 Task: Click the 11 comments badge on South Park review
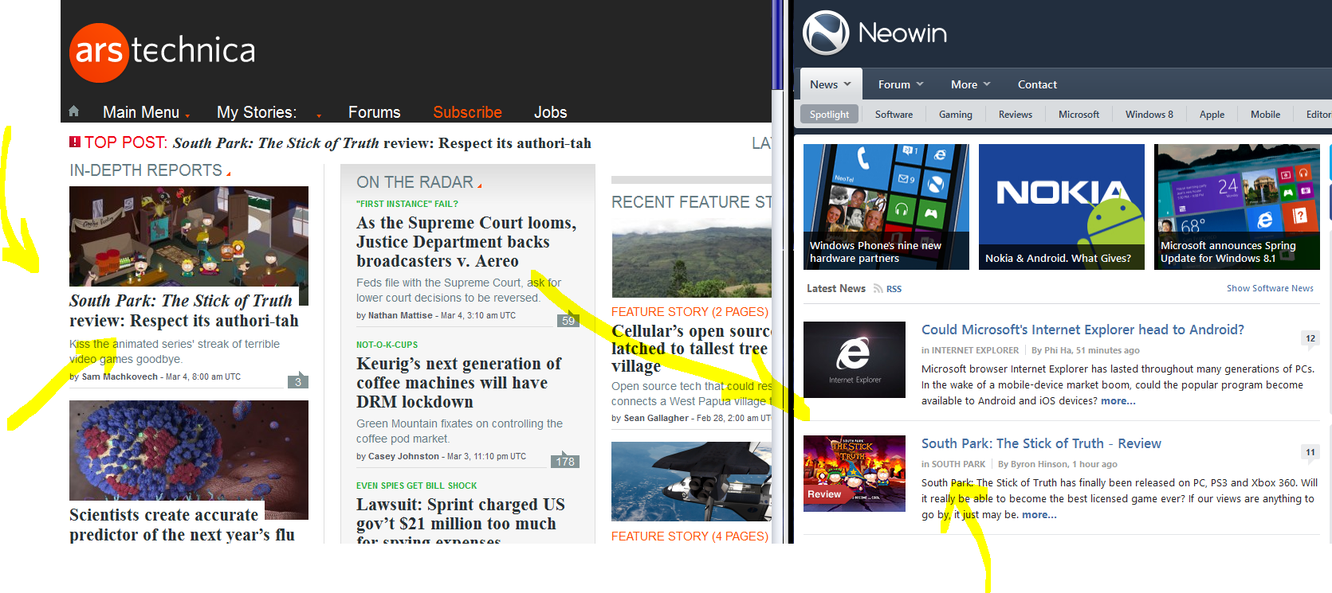point(1310,453)
